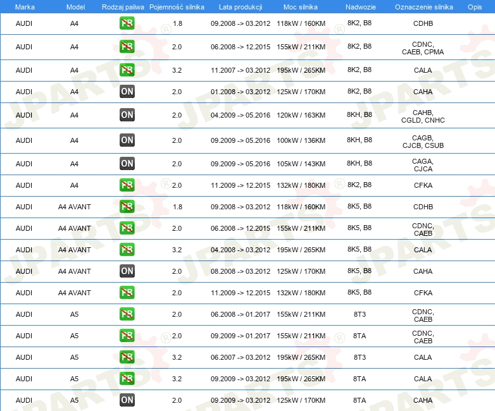Screen dimensions: 495x411
Task: Click the date range 11.2007 -> 03.2012
Action: point(241,70)
